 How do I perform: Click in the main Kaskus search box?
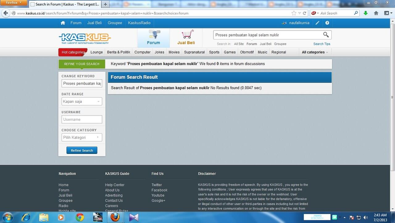coord(268,35)
